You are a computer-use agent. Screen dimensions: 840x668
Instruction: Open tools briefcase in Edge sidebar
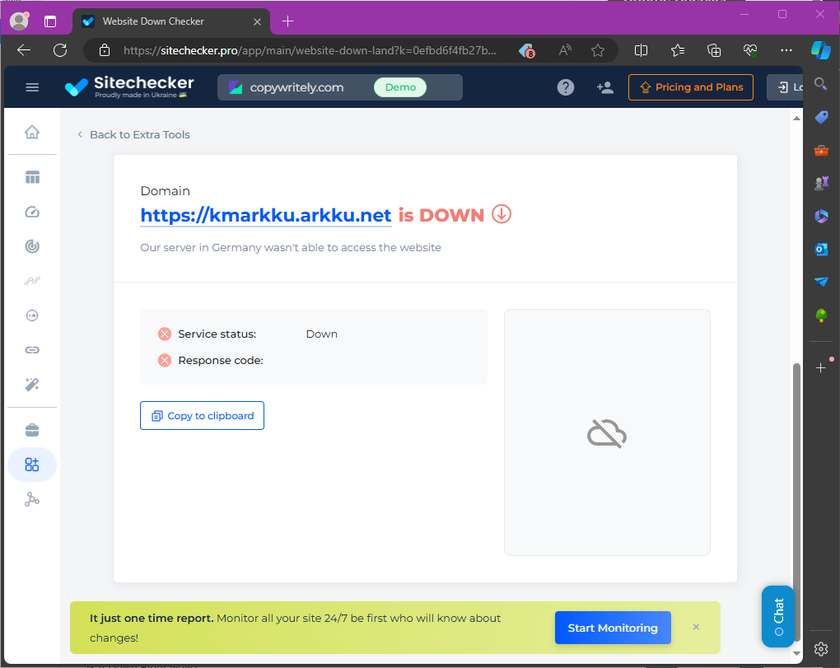[821, 151]
